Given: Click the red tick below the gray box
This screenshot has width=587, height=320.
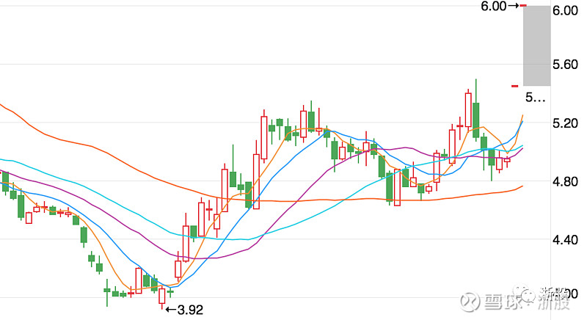Looking at the screenshot, I should (x=515, y=86).
